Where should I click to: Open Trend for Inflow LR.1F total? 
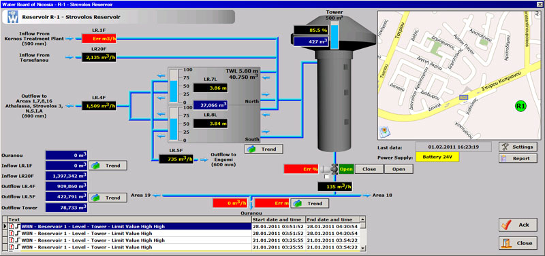[108, 166]
